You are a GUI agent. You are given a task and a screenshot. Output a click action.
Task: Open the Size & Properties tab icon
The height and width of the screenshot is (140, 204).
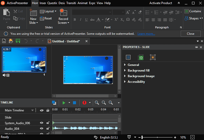coord(141,57)
